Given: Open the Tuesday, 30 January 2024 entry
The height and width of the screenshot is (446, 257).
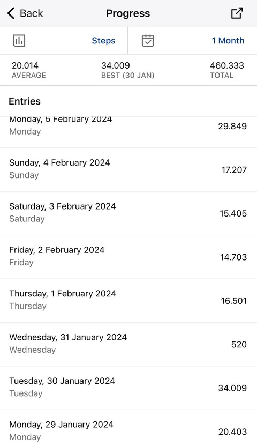Looking at the screenshot, I should (x=128, y=388).
